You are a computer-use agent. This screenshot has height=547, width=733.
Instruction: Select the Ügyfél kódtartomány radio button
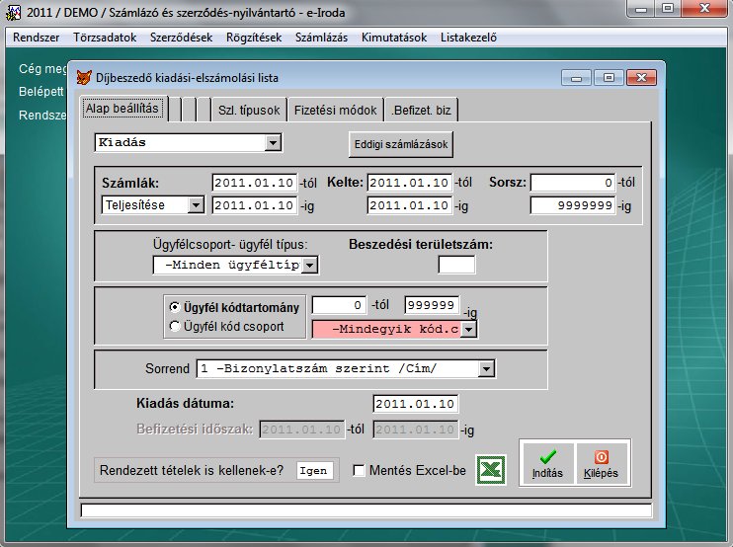pyautogui.click(x=175, y=308)
